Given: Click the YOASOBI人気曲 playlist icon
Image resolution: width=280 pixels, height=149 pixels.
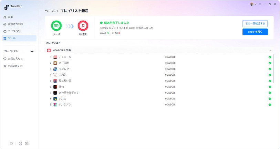Looking at the screenshot, I should click(49, 51).
